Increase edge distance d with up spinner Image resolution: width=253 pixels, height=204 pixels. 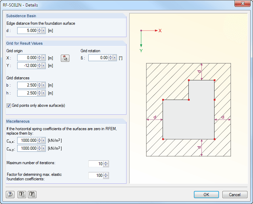click(40, 29)
